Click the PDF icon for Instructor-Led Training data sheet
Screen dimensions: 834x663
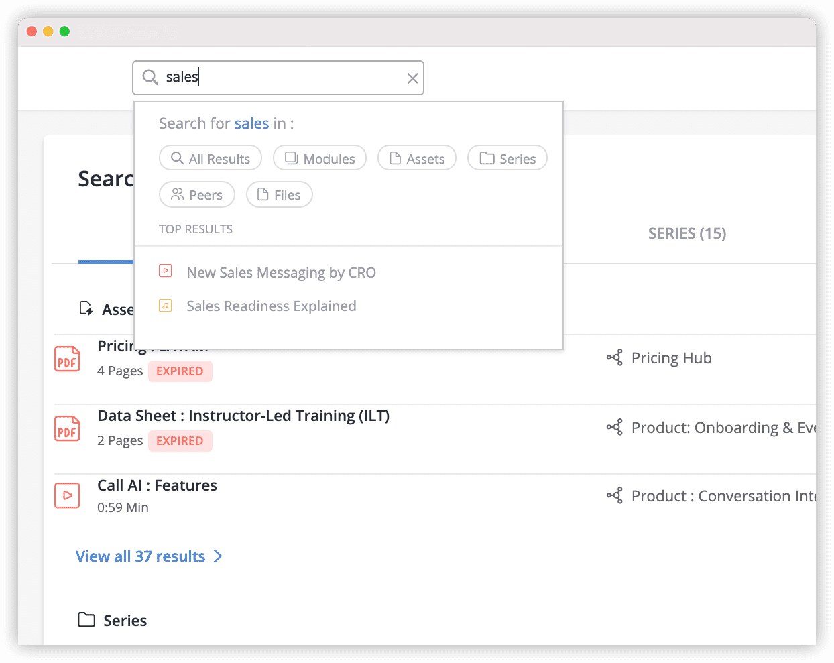67,428
